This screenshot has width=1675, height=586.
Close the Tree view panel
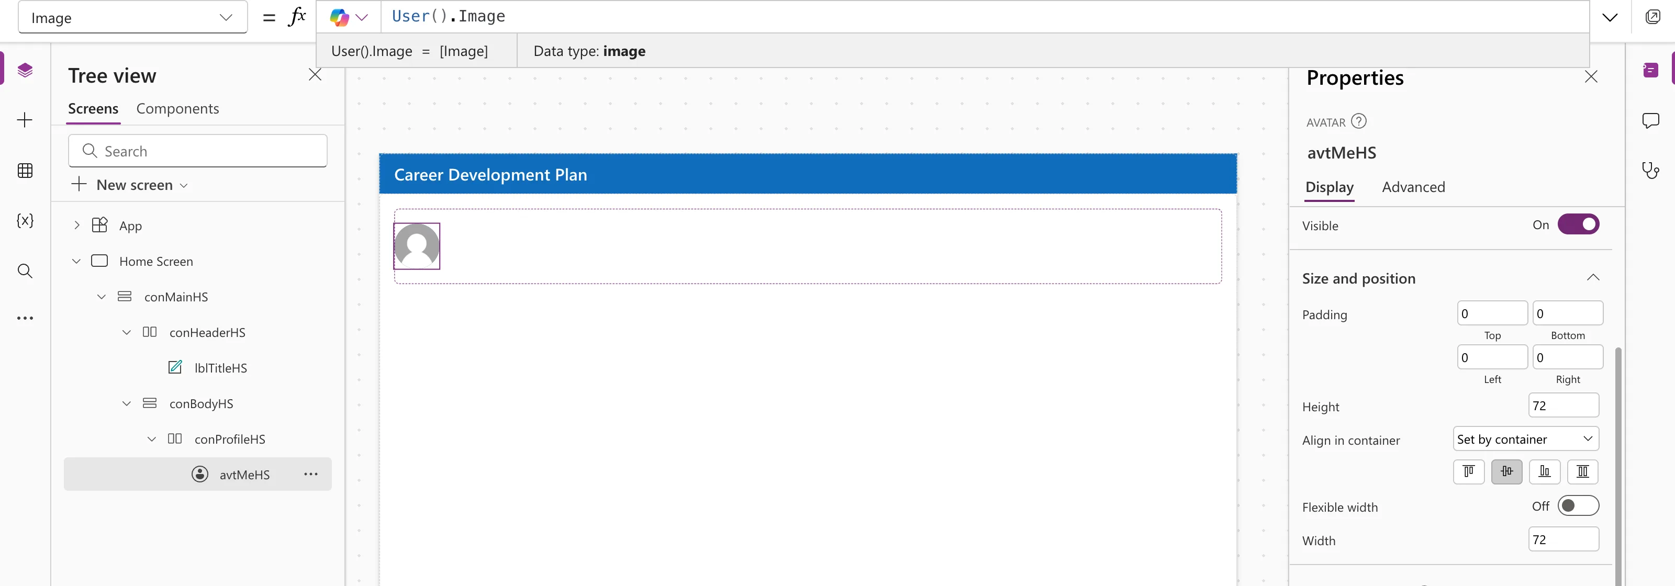point(315,75)
